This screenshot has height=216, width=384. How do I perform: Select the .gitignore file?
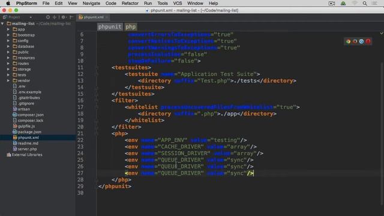[26, 103]
